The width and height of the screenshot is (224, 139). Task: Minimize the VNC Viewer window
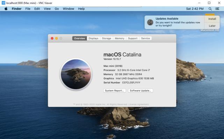tap(199, 3)
